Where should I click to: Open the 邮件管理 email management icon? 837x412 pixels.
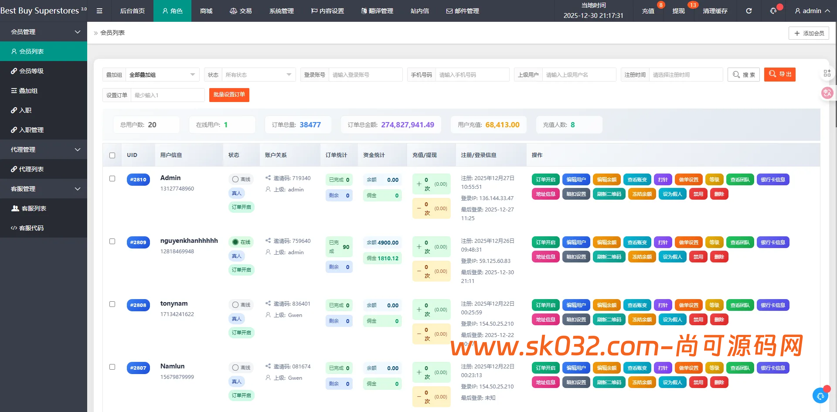[x=449, y=10]
